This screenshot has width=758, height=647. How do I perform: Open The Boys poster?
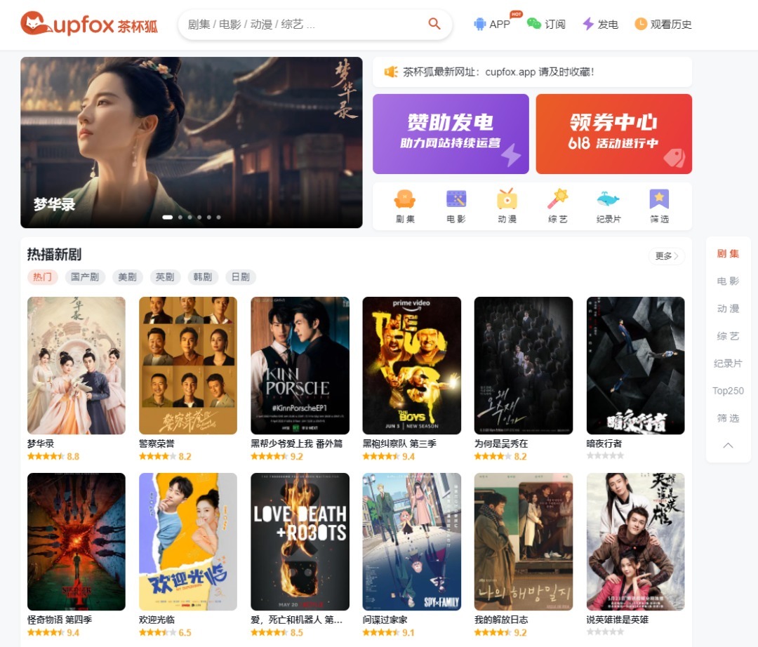pyautogui.click(x=412, y=366)
